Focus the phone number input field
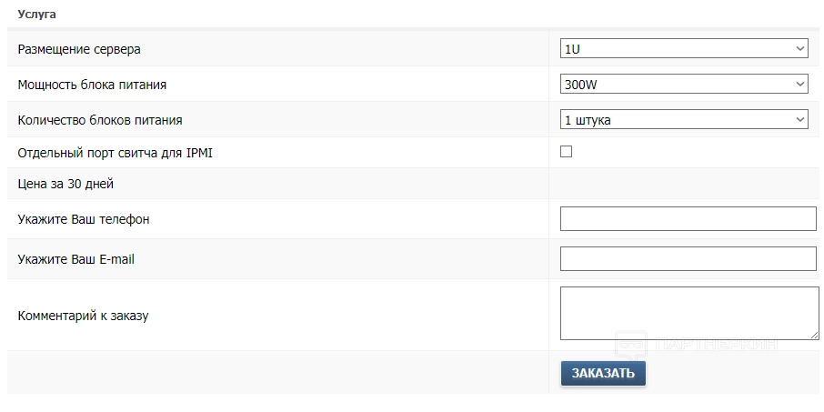Viewport: 824px width, 412px height. point(688,219)
